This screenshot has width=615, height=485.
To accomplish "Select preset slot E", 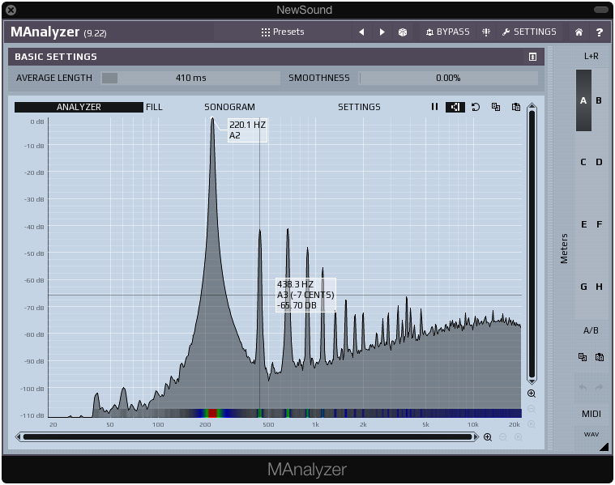I will [583, 224].
